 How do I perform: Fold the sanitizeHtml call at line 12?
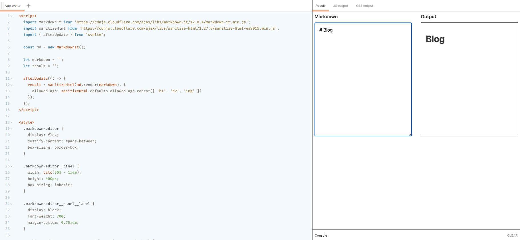(12, 85)
